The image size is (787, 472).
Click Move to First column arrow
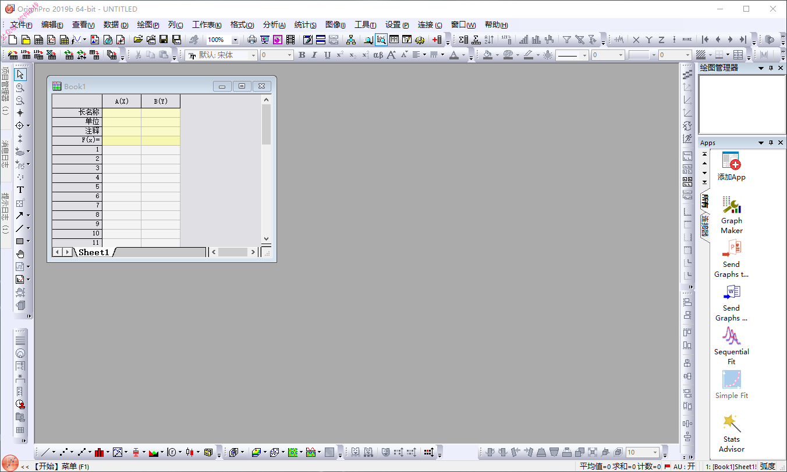[705, 40]
